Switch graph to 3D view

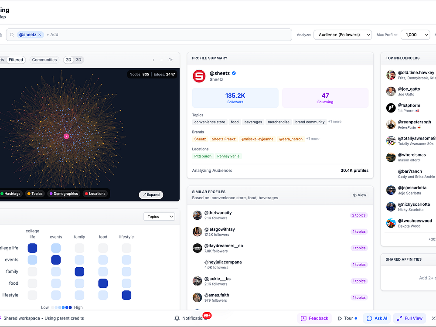tap(78, 60)
